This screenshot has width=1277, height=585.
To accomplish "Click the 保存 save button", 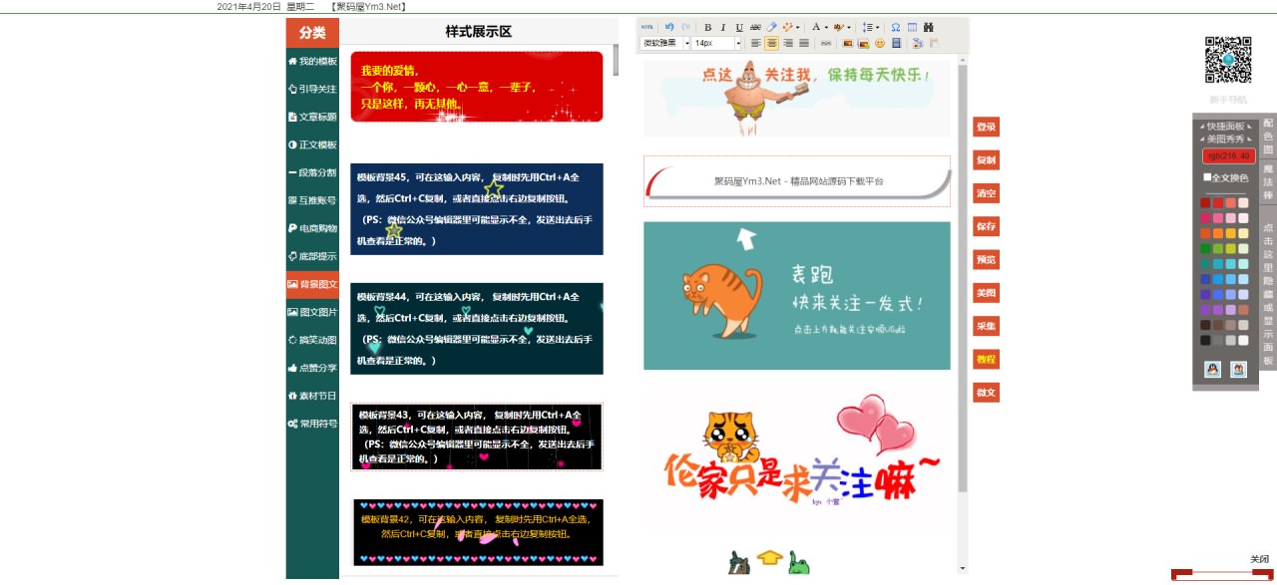I will click(986, 227).
